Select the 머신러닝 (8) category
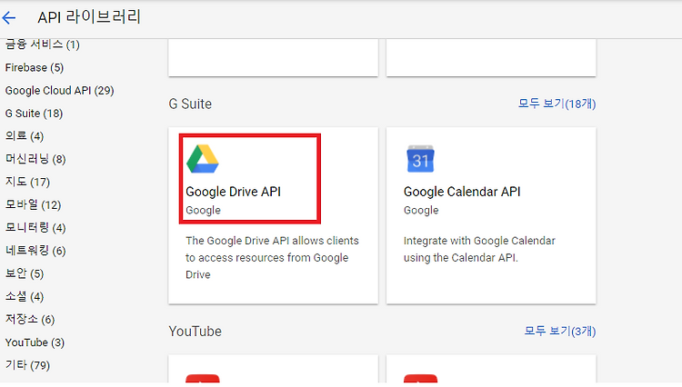 (x=35, y=159)
